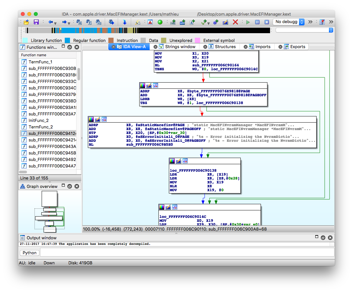Click the Graph overview panel close button
This screenshot has height=292, width=353.
pos(77,186)
